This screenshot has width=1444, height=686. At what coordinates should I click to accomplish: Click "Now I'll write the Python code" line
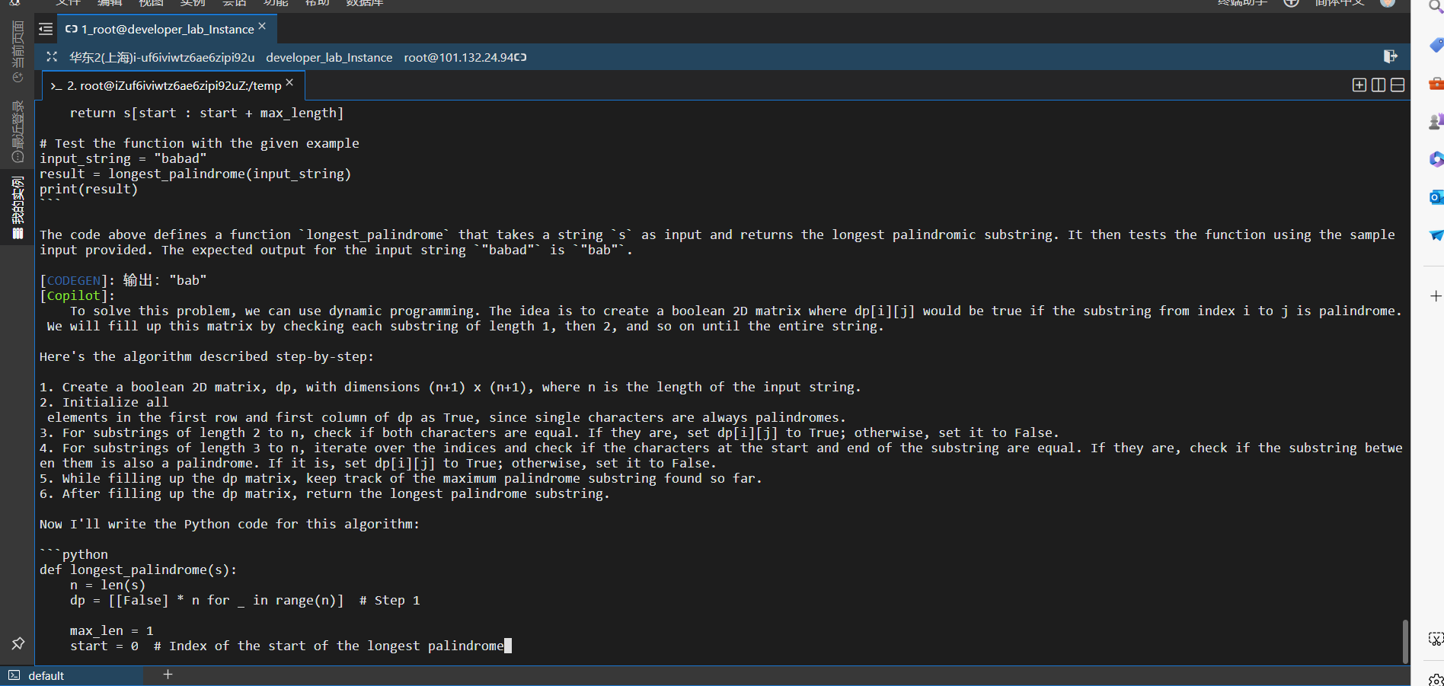tap(230, 524)
